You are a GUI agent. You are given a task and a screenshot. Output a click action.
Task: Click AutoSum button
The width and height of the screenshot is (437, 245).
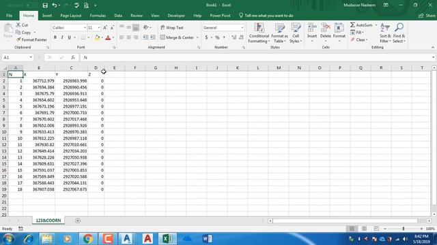[361, 25]
